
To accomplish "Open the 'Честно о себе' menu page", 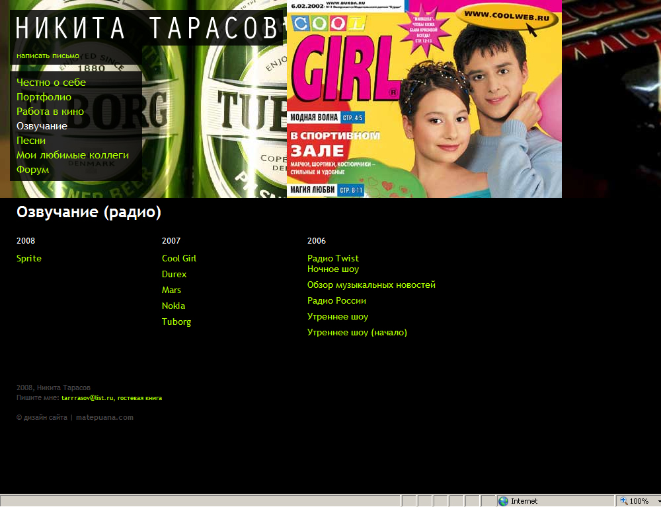I will (x=51, y=83).
